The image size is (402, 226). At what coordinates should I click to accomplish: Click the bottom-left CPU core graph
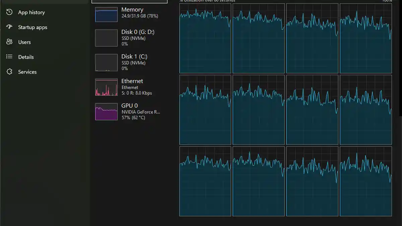pos(205,181)
